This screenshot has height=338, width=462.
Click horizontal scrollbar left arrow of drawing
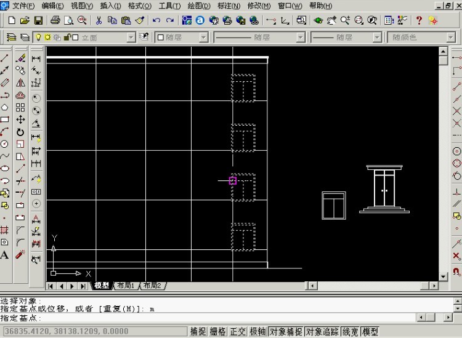[x=312, y=286]
